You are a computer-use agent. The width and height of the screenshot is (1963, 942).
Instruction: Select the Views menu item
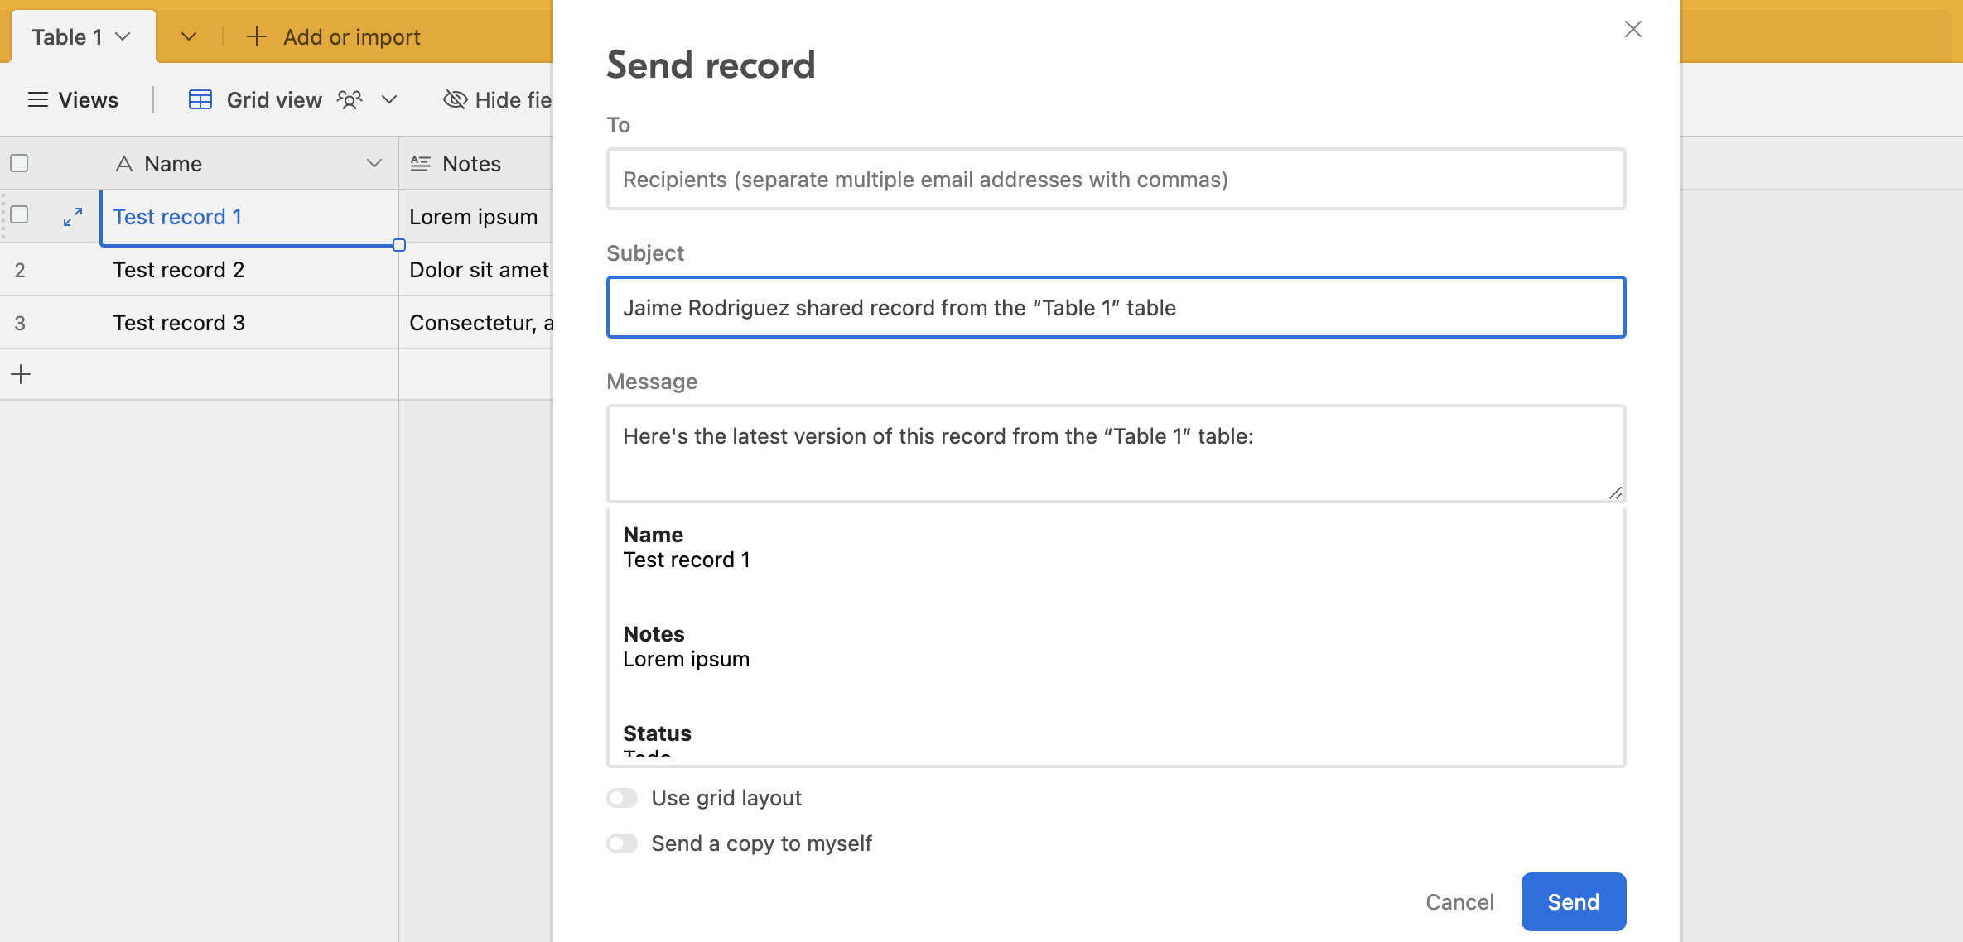click(74, 100)
